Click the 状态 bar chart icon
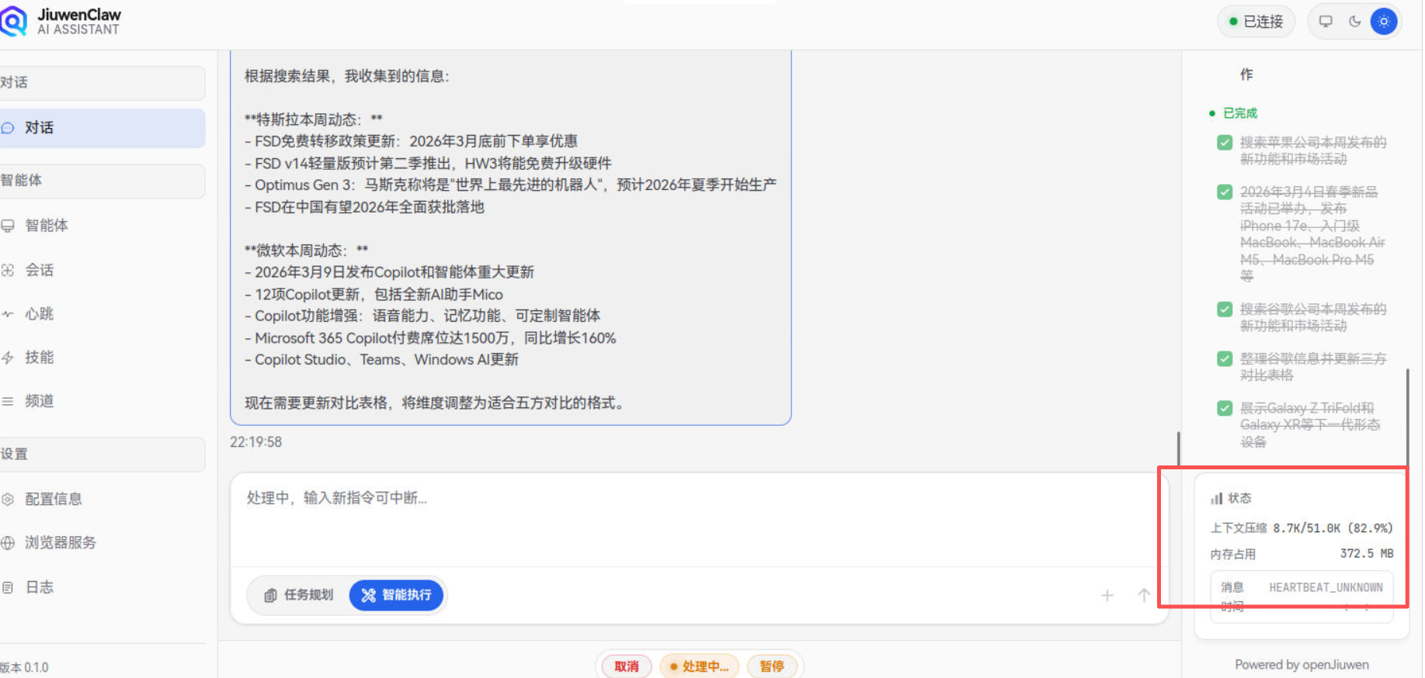Screen dimensions: 1425x678 [x=1216, y=498]
